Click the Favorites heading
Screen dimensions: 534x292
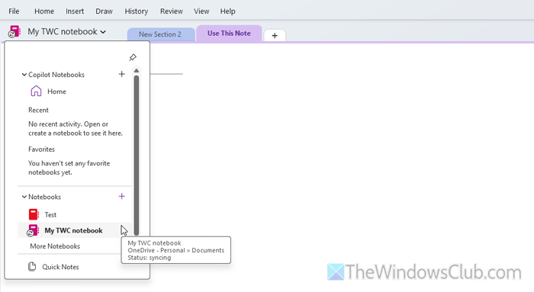tap(41, 149)
